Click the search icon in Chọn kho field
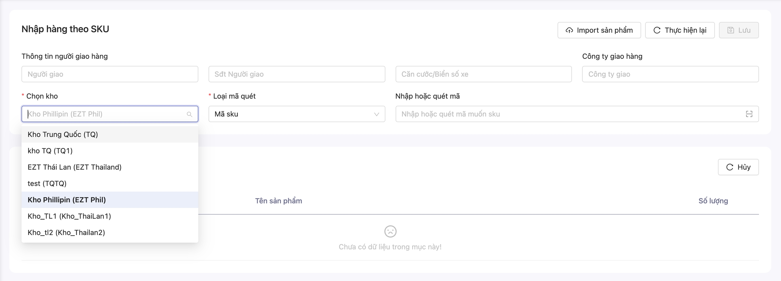Screen dimensions: 781x281 (x=189, y=114)
